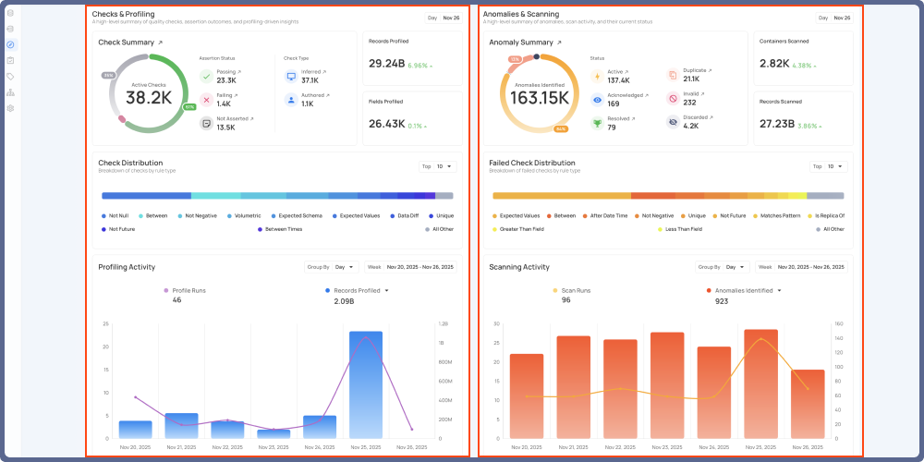The height and width of the screenshot is (462, 924).
Task: Click the red Failing X icon
Action: pyautogui.click(x=207, y=100)
